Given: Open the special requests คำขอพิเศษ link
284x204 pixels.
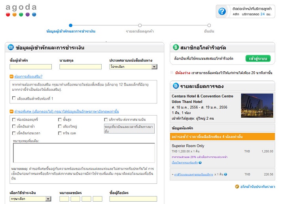Looking at the screenshot, I should pos(66,111).
